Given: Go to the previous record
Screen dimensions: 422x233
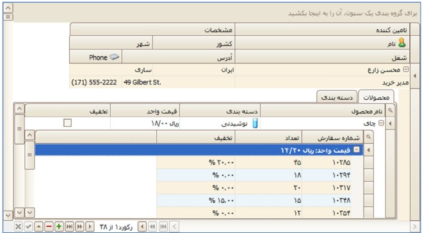Looking at the screenshot, I should (142, 227).
